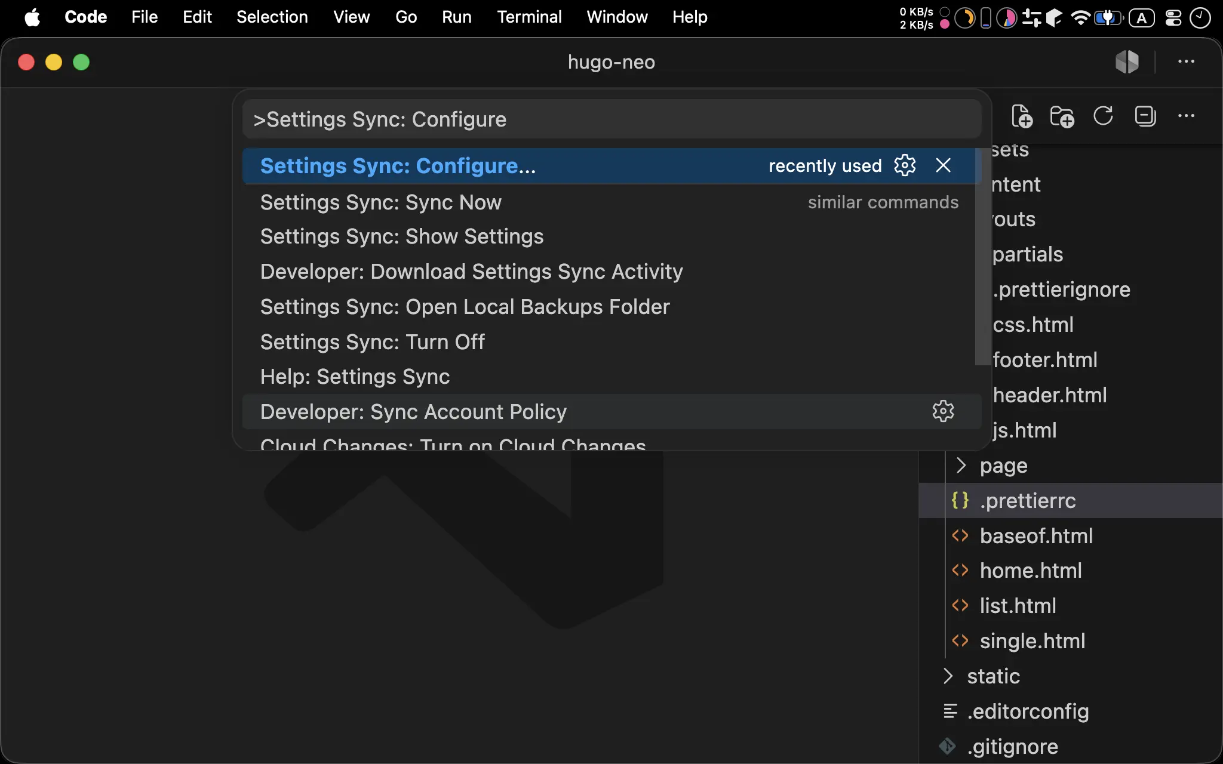
Task: Click gear icon on Developer: Sync Account Policy row
Action: point(944,411)
